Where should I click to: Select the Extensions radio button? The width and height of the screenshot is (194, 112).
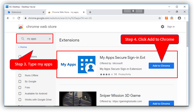[x=20, y=57]
